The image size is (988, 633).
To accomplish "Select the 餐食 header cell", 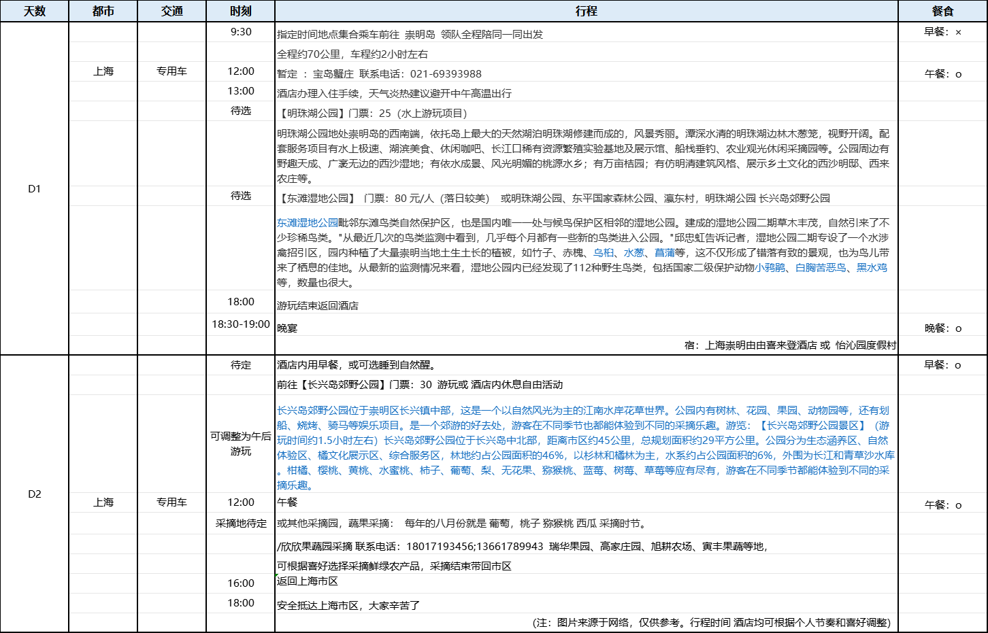I will (x=942, y=12).
